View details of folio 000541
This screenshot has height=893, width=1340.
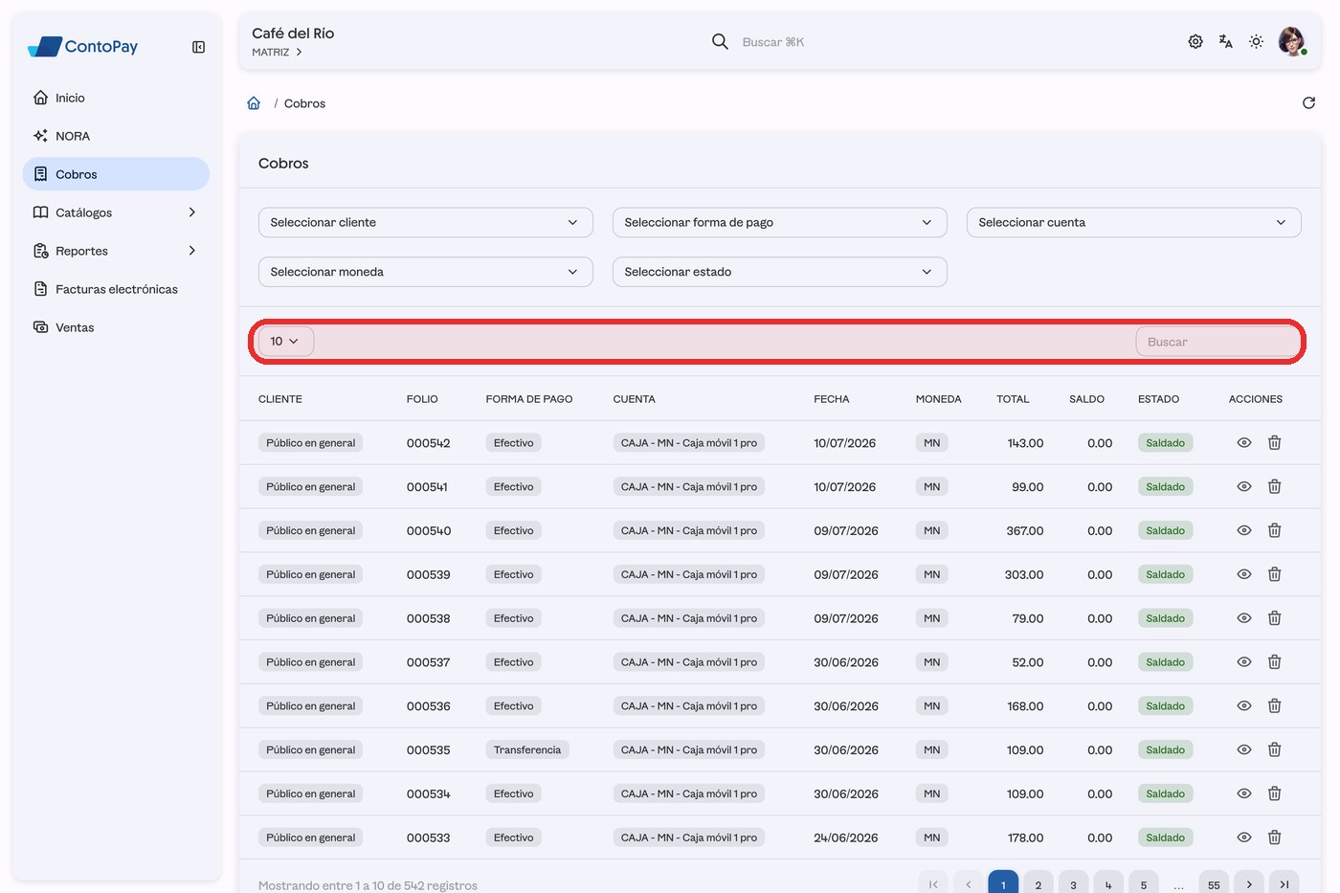(x=1244, y=487)
